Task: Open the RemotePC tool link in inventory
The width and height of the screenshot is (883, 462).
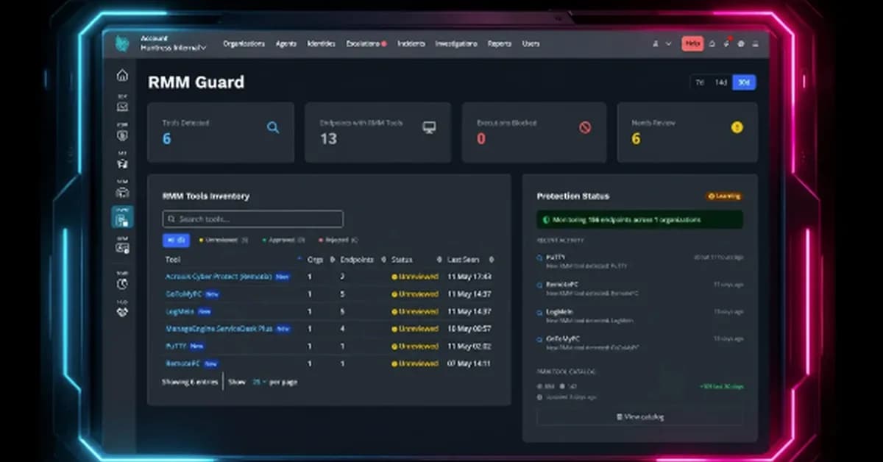Action: (182, 363)
